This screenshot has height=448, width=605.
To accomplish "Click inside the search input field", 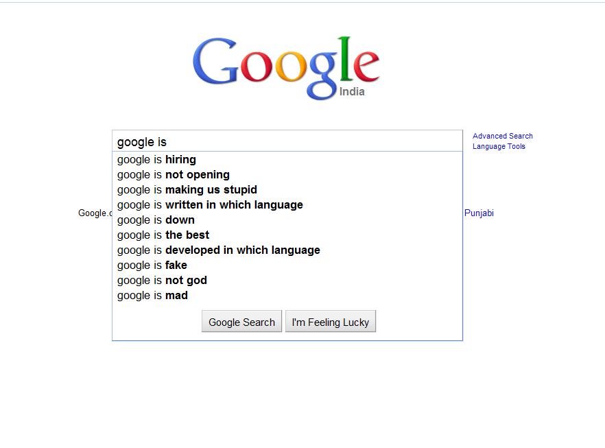I will (288, 141).
